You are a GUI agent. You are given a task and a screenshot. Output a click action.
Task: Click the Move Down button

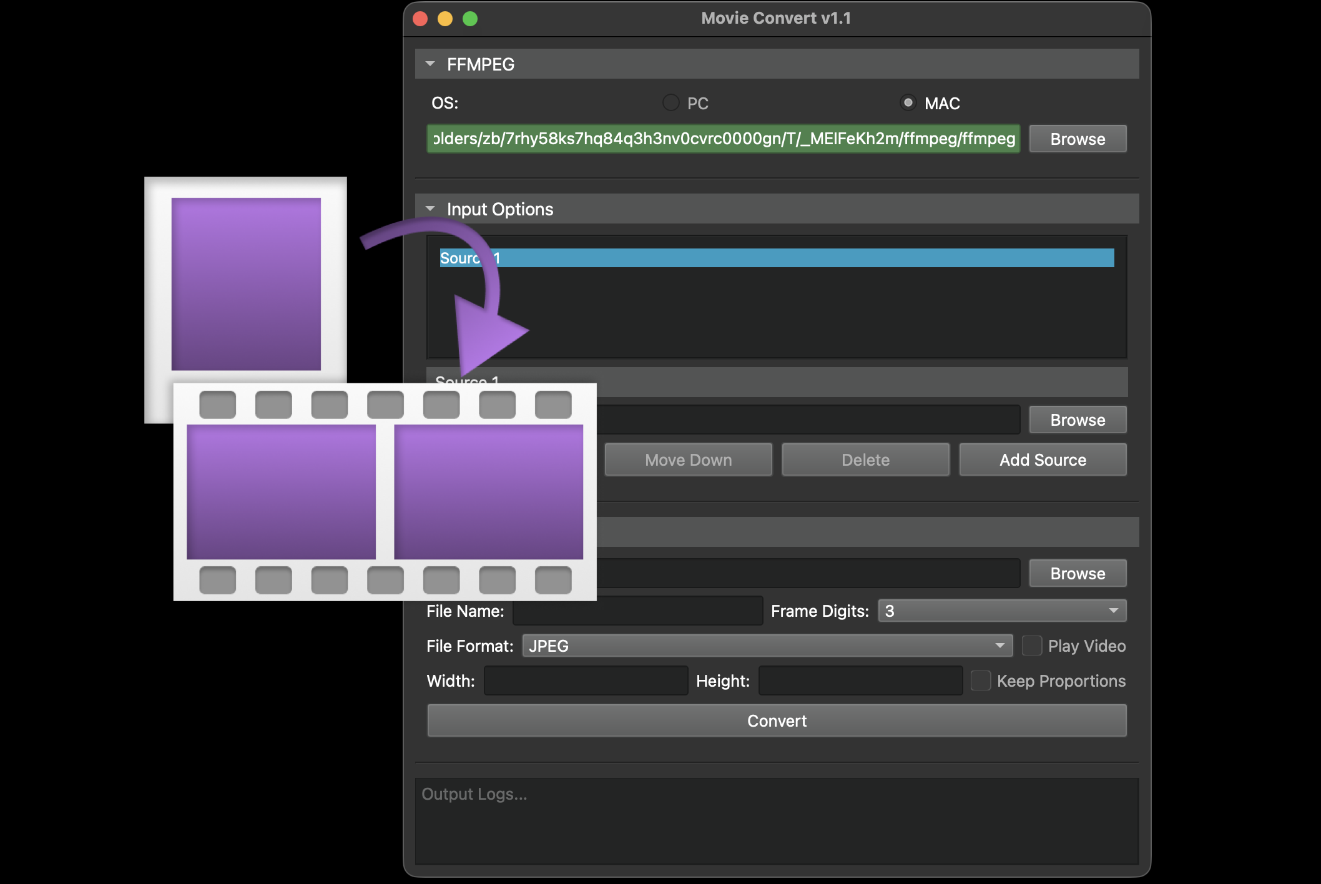click(688, 460)
